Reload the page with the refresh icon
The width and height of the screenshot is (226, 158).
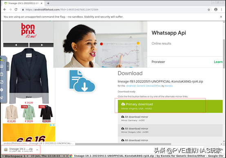(16, 9)
